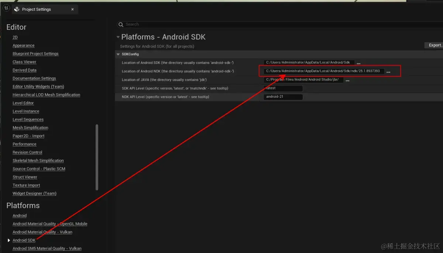
Task: Click the search magnifier icon
Action: coord(121,24)
